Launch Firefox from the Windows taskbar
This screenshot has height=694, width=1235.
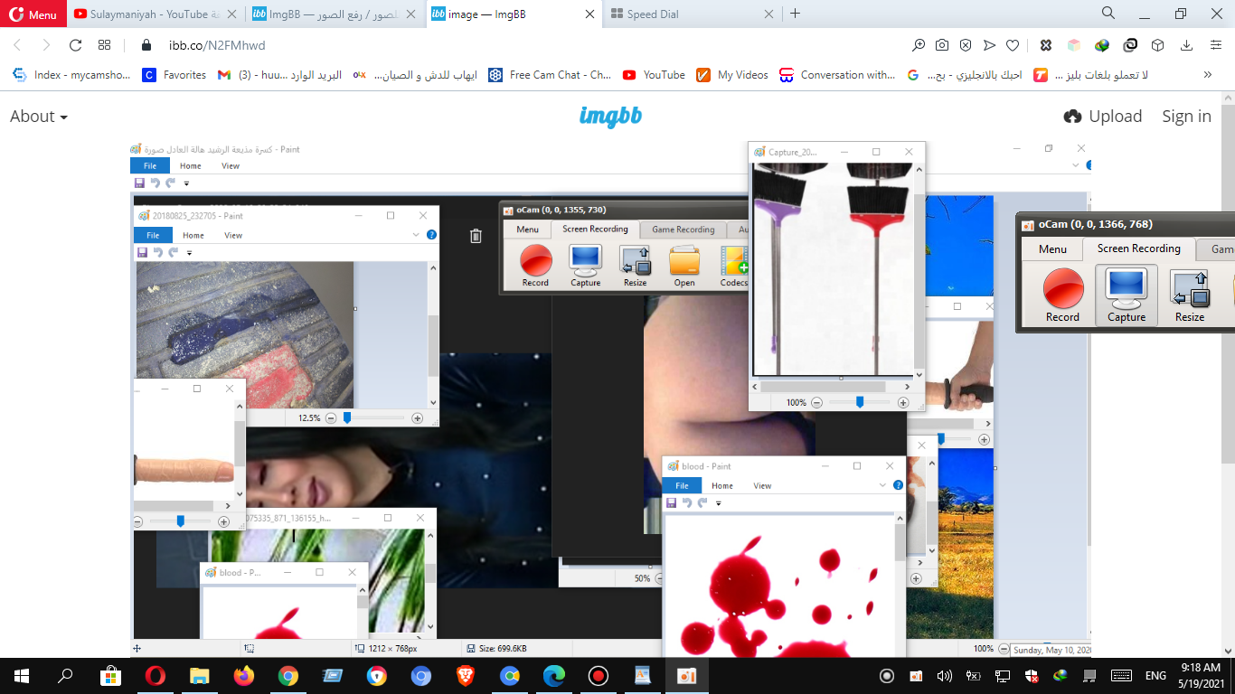(x=244, y=676)
